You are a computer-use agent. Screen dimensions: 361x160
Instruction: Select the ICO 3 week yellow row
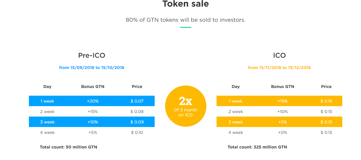(x=279, y=122)
